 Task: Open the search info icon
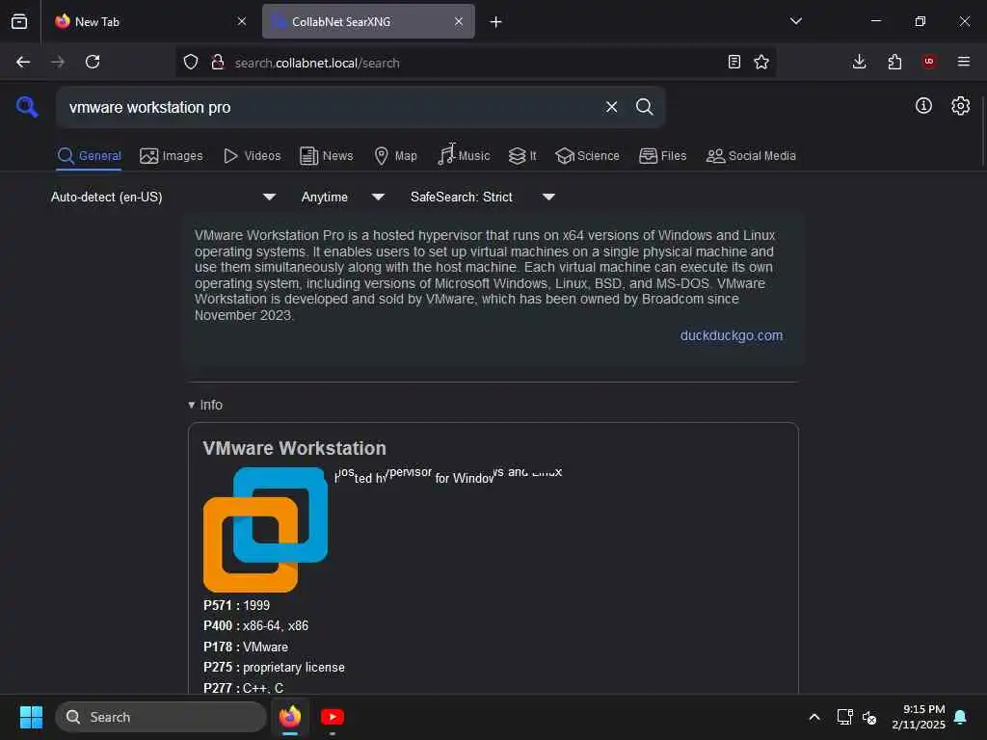click(923, 106)
